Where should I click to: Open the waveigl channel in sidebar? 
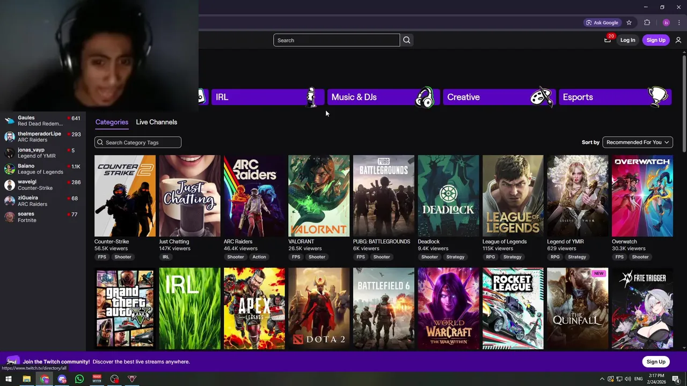coord(43,185)
